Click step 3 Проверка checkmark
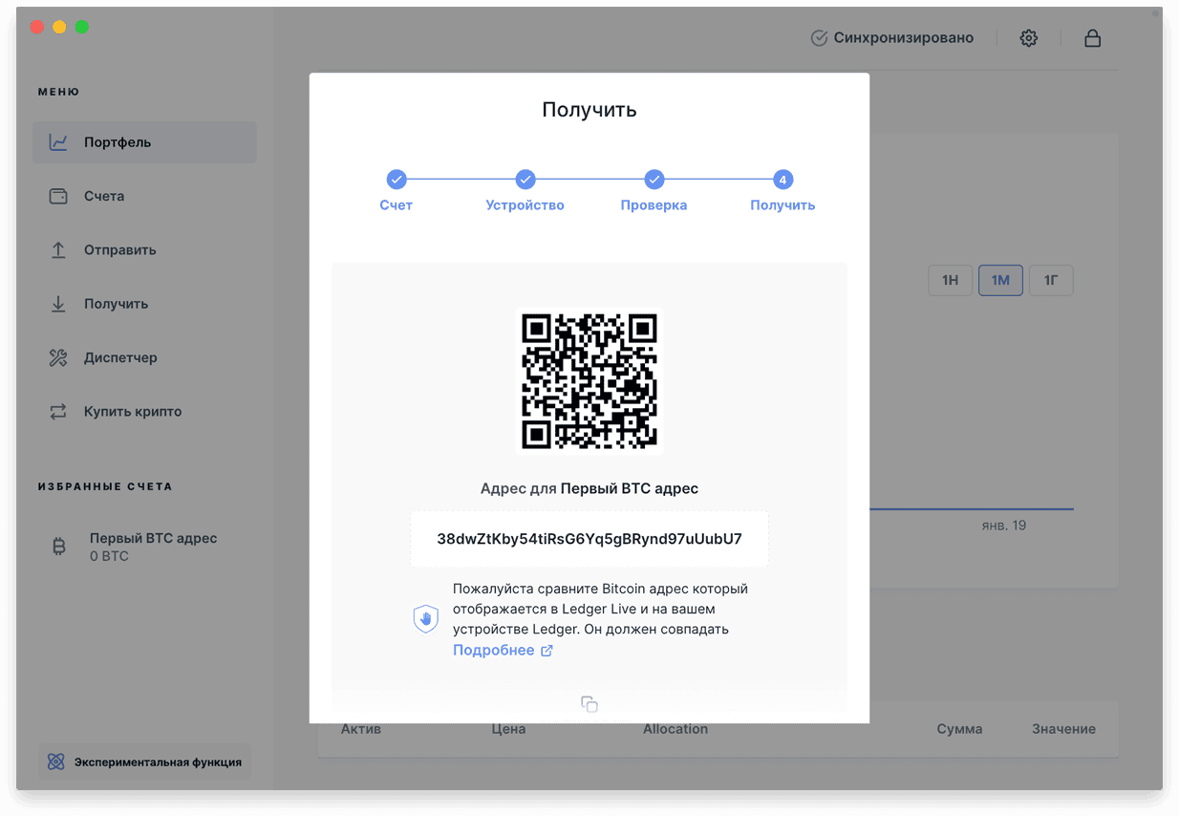 coord(654,179)
